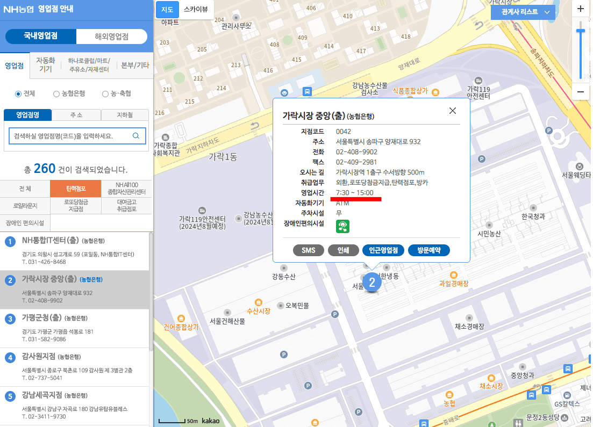
Task: Click the 서울웨딩타워 map icon
Action: click(x=580, y=167)
